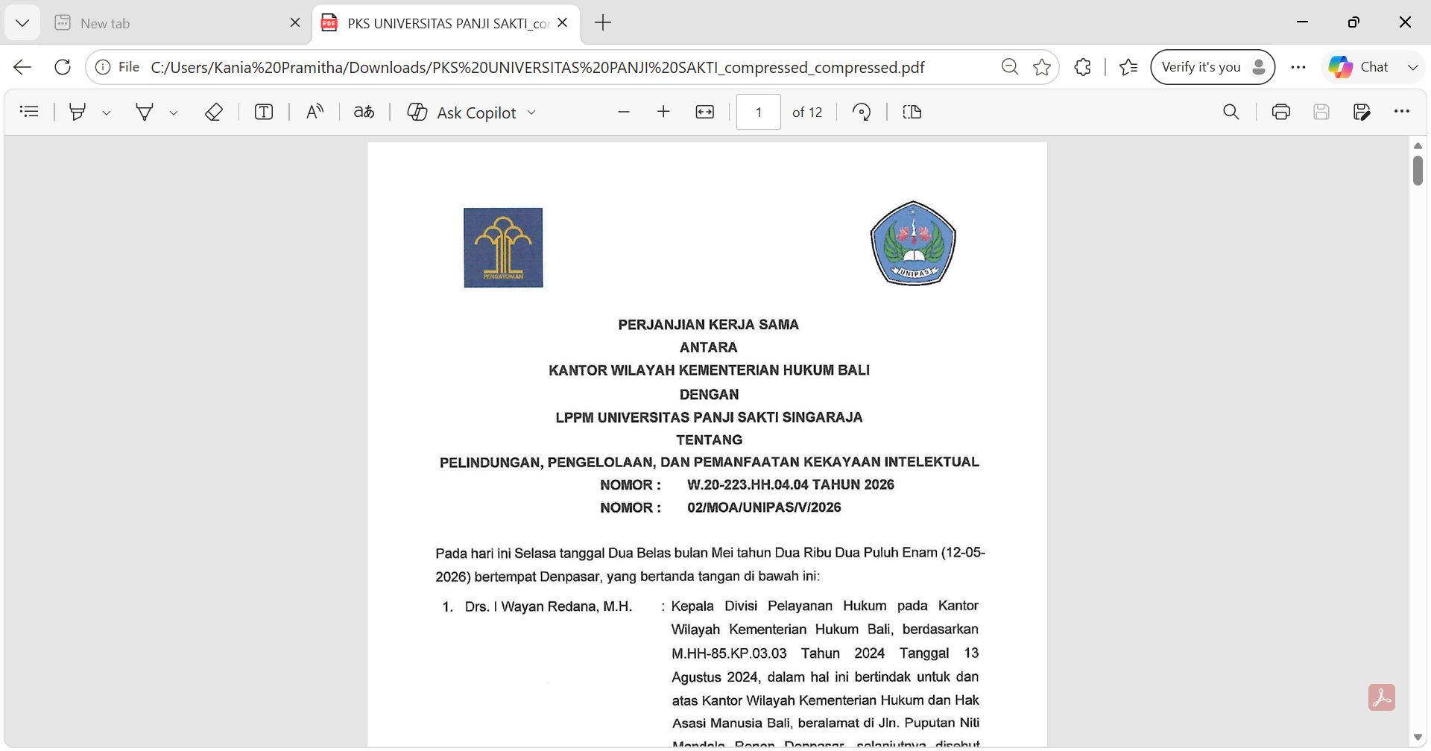Select the Erase tool
The height and width of the screenshot is (751, 1431).
(x=214, y=112)
